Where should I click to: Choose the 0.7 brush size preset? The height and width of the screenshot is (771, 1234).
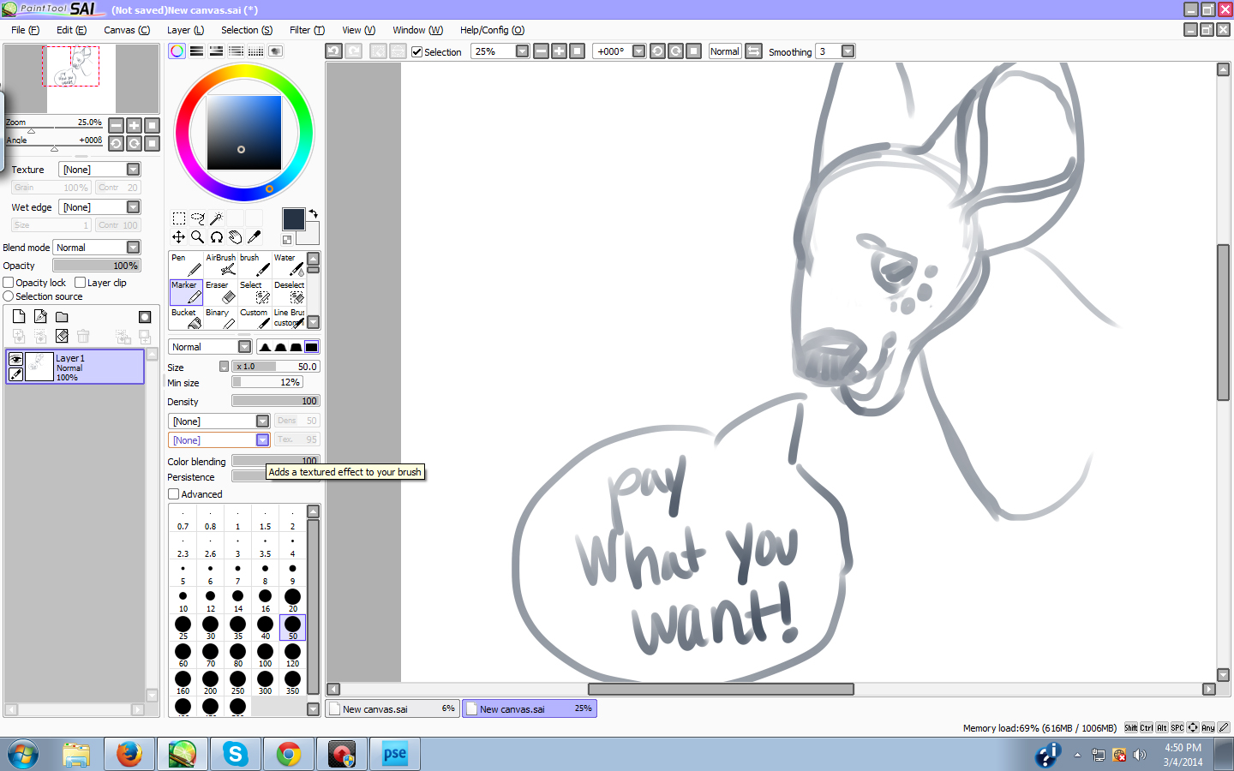pos(183,519)
